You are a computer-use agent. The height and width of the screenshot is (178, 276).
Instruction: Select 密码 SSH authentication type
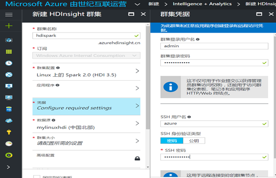pyautogui.click(x=172, y=141)
